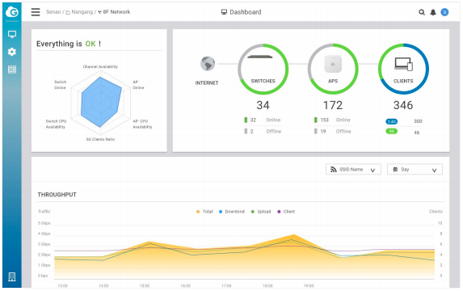Viewport: 463px width, 291px height.
Task: Click the EnGenius cloud logo
Action: tap(12, 12)
